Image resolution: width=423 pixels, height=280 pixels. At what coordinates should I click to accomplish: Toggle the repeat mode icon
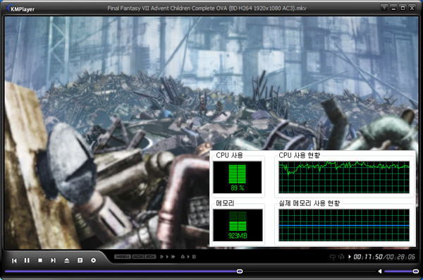click(333, 257)
